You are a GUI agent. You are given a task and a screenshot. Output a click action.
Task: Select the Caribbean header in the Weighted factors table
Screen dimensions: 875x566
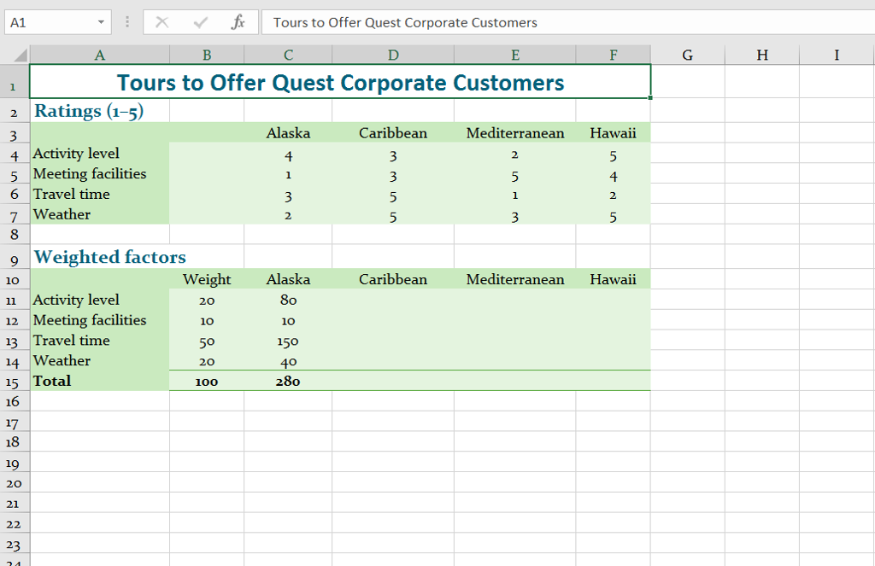(x=392, y=279)
